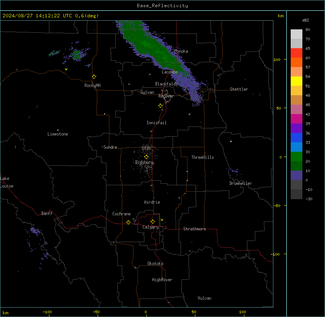The image size is (325, 317).
Task: Choose the royal blue 33-36 dBZ swatch
Action: (296, 137)
